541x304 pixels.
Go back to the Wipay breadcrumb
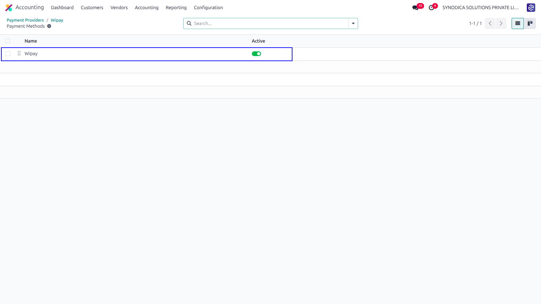point(57,20)
